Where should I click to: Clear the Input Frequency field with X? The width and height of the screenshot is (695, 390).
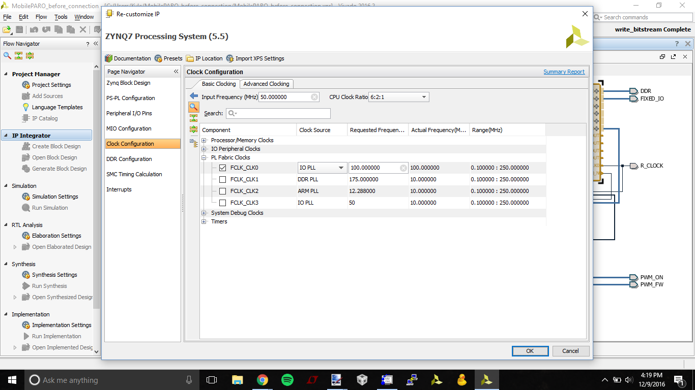tap(314, 97)
